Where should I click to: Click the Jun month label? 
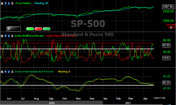point(9,99)
